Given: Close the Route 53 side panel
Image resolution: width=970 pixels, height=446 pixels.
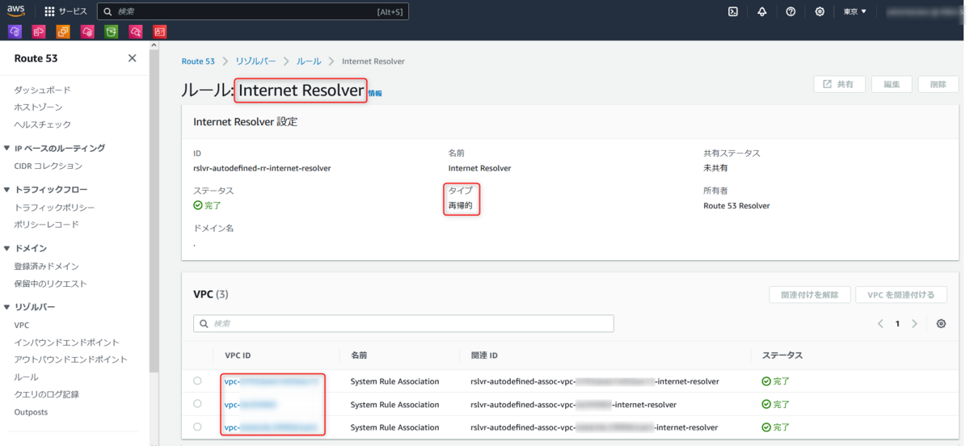Looking at the screenshot, I should (133, 58).
